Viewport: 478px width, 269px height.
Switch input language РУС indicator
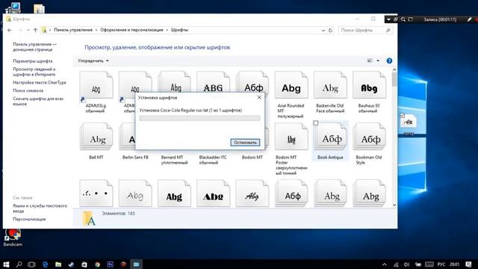point(441,265)
